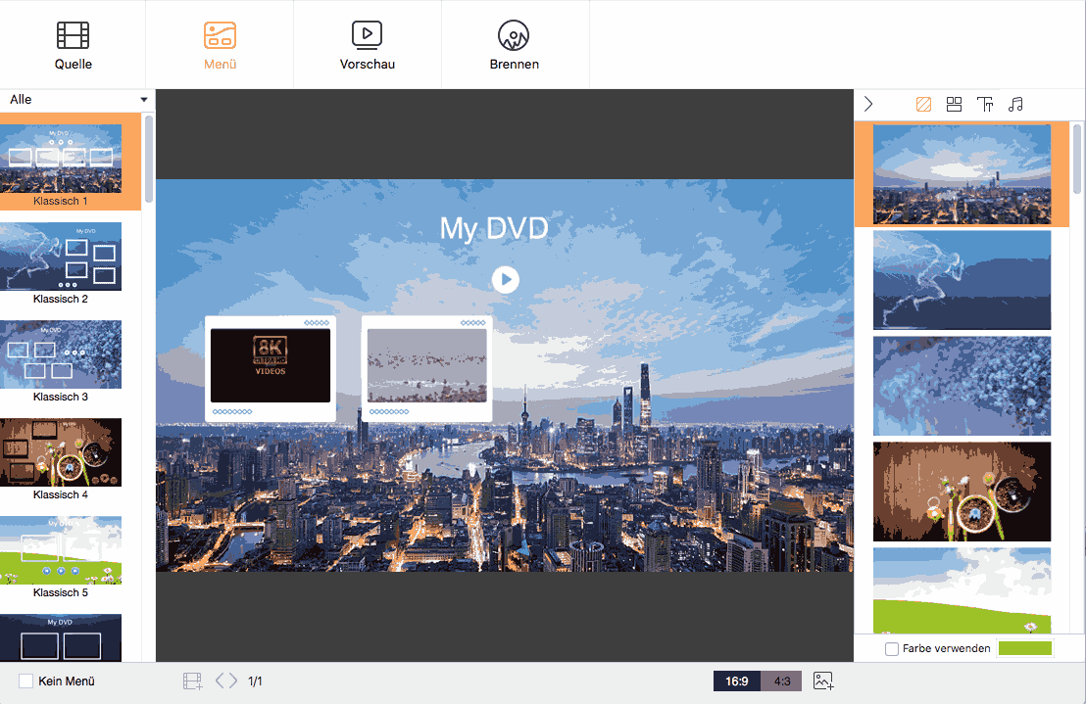Select the My DVD title text
The height and width of the screenshot is (704, 1086).
coord(494,228)
